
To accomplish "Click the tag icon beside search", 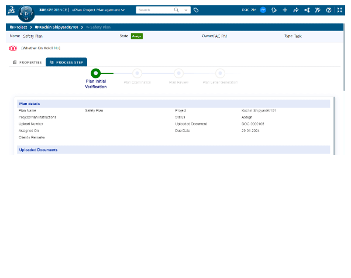I will pos(196,10).
